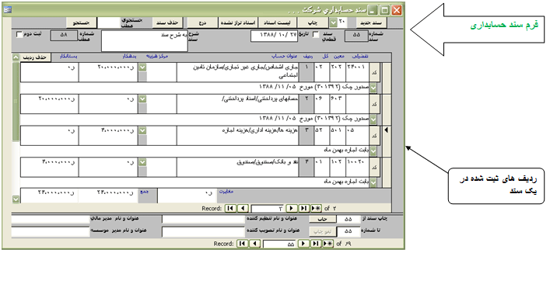The height and width of the screenshot is (298, 550).
Task: Click جستجو search button
Action: (81, 23)
